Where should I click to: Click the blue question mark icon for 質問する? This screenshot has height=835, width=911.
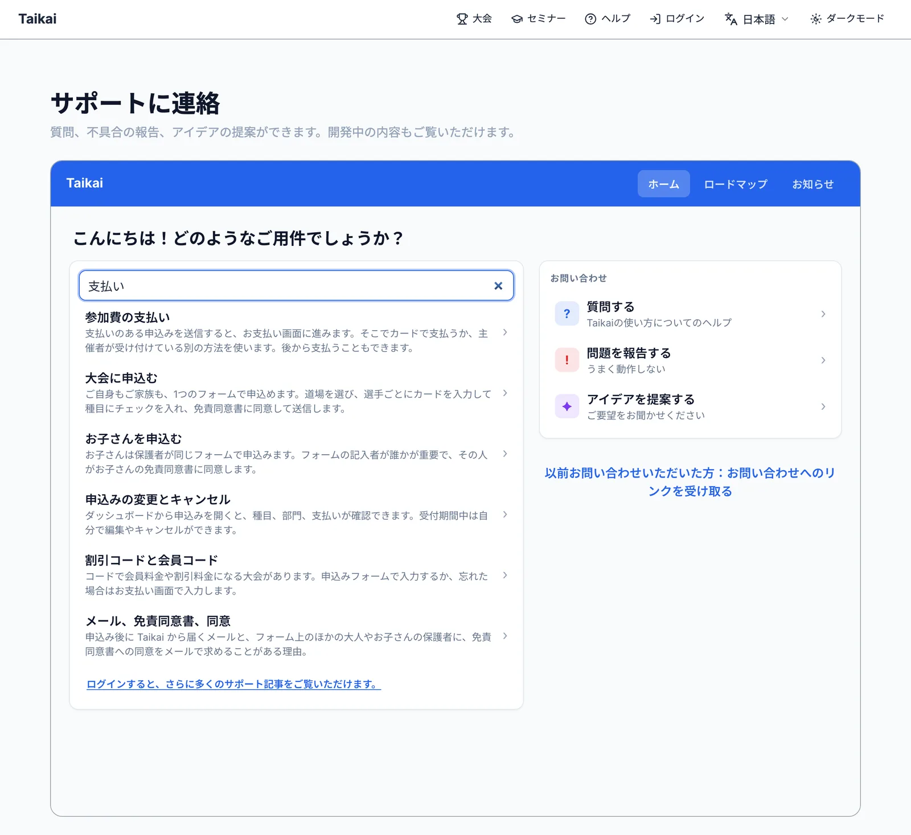[567, 314]
